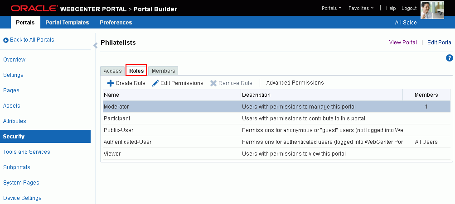Click the blue help question mark icon
455x204 pixels.
(449, 58)
